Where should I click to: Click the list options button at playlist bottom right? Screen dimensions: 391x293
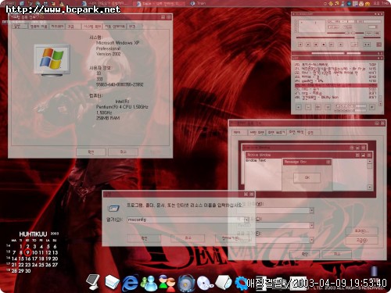tap(372, 107)
